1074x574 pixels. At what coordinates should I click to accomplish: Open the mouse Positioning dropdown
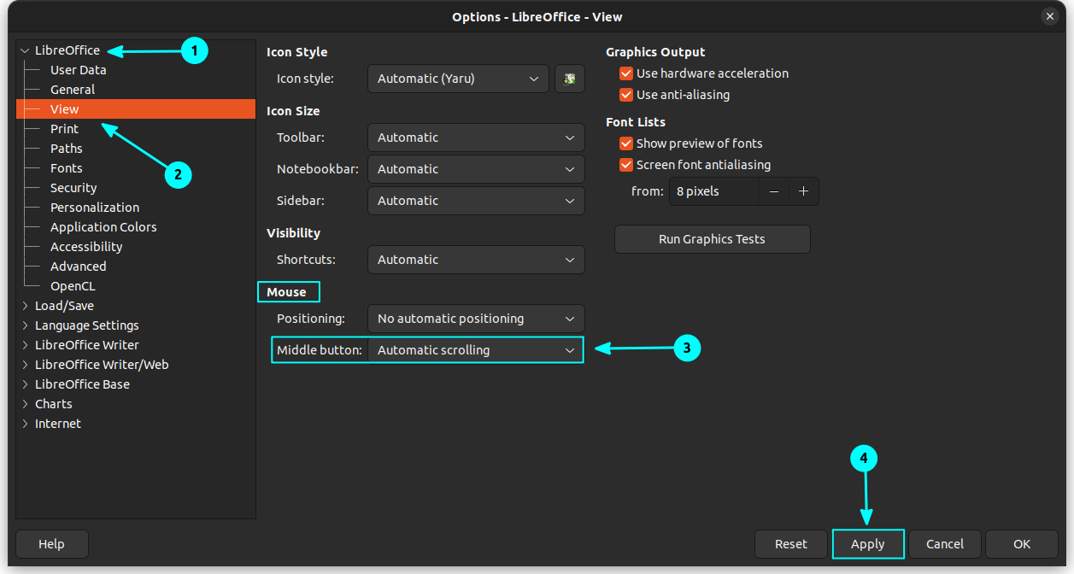tap(476, 319)
